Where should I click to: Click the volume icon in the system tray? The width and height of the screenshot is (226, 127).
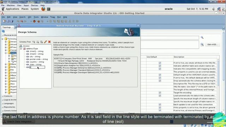[x=213, y=9]
